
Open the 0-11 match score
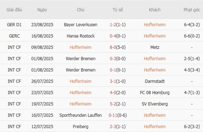point(112,115)
